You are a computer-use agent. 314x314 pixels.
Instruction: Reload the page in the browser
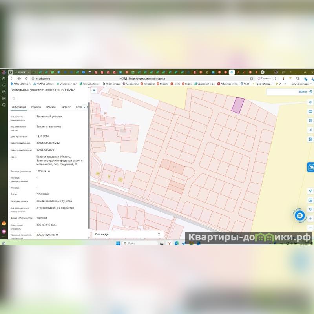pyautogui.click(x=27, y=78)
